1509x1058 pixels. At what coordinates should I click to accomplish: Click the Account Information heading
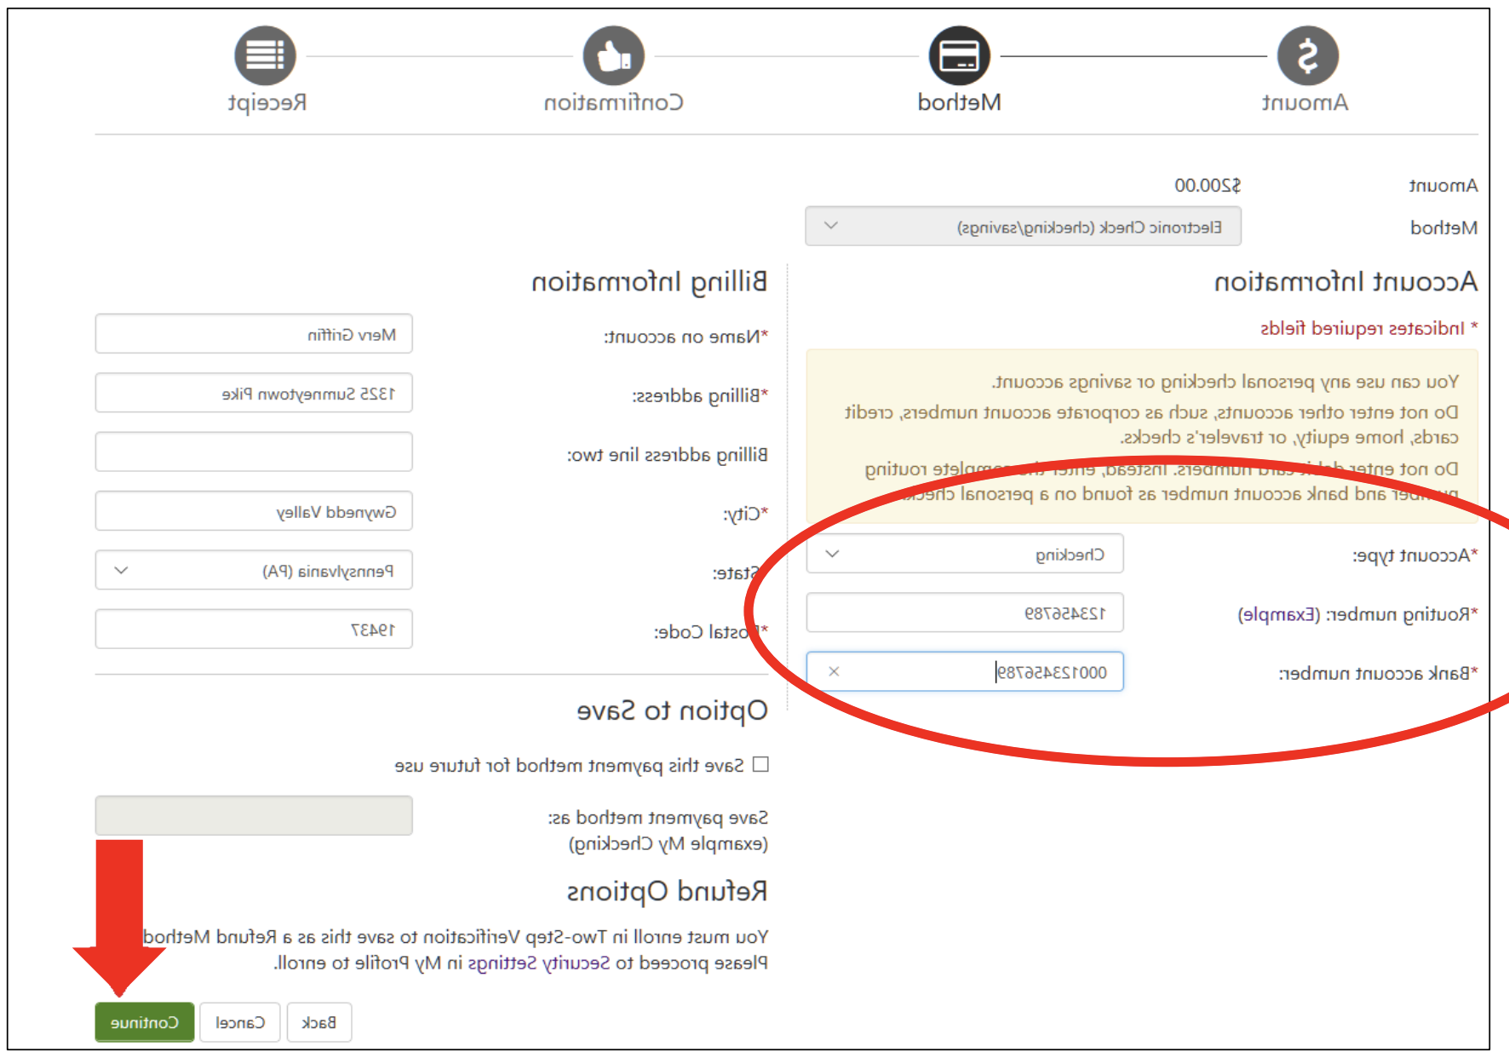point(1345,281)
